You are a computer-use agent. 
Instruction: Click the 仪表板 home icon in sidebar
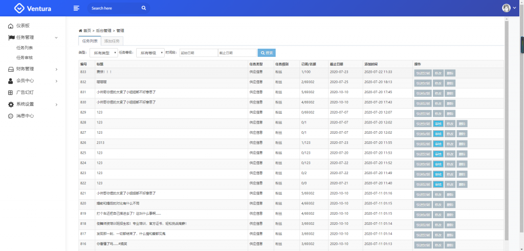pos(11,26)
